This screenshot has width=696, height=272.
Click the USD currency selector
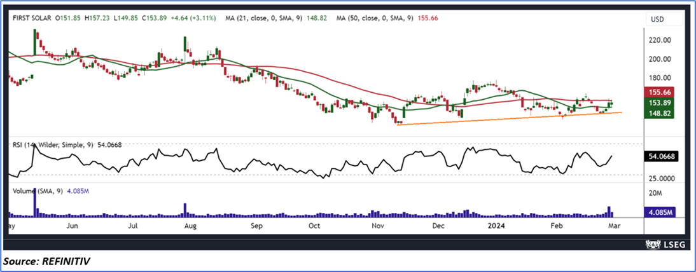pyautogui.click(x=664, y=19)
